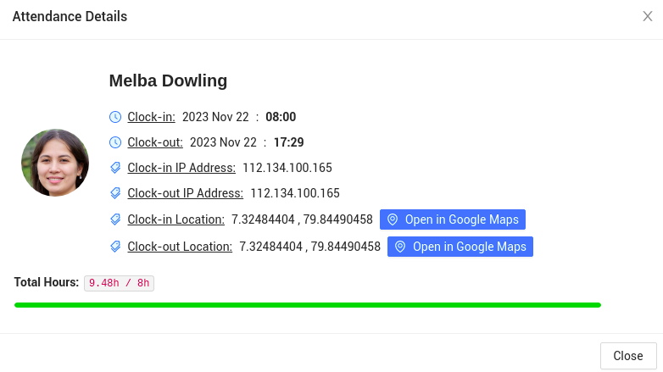The image size is (663, 372).
Task: Click the 9.48h / 8h hours badge
Action: [119, 283]
